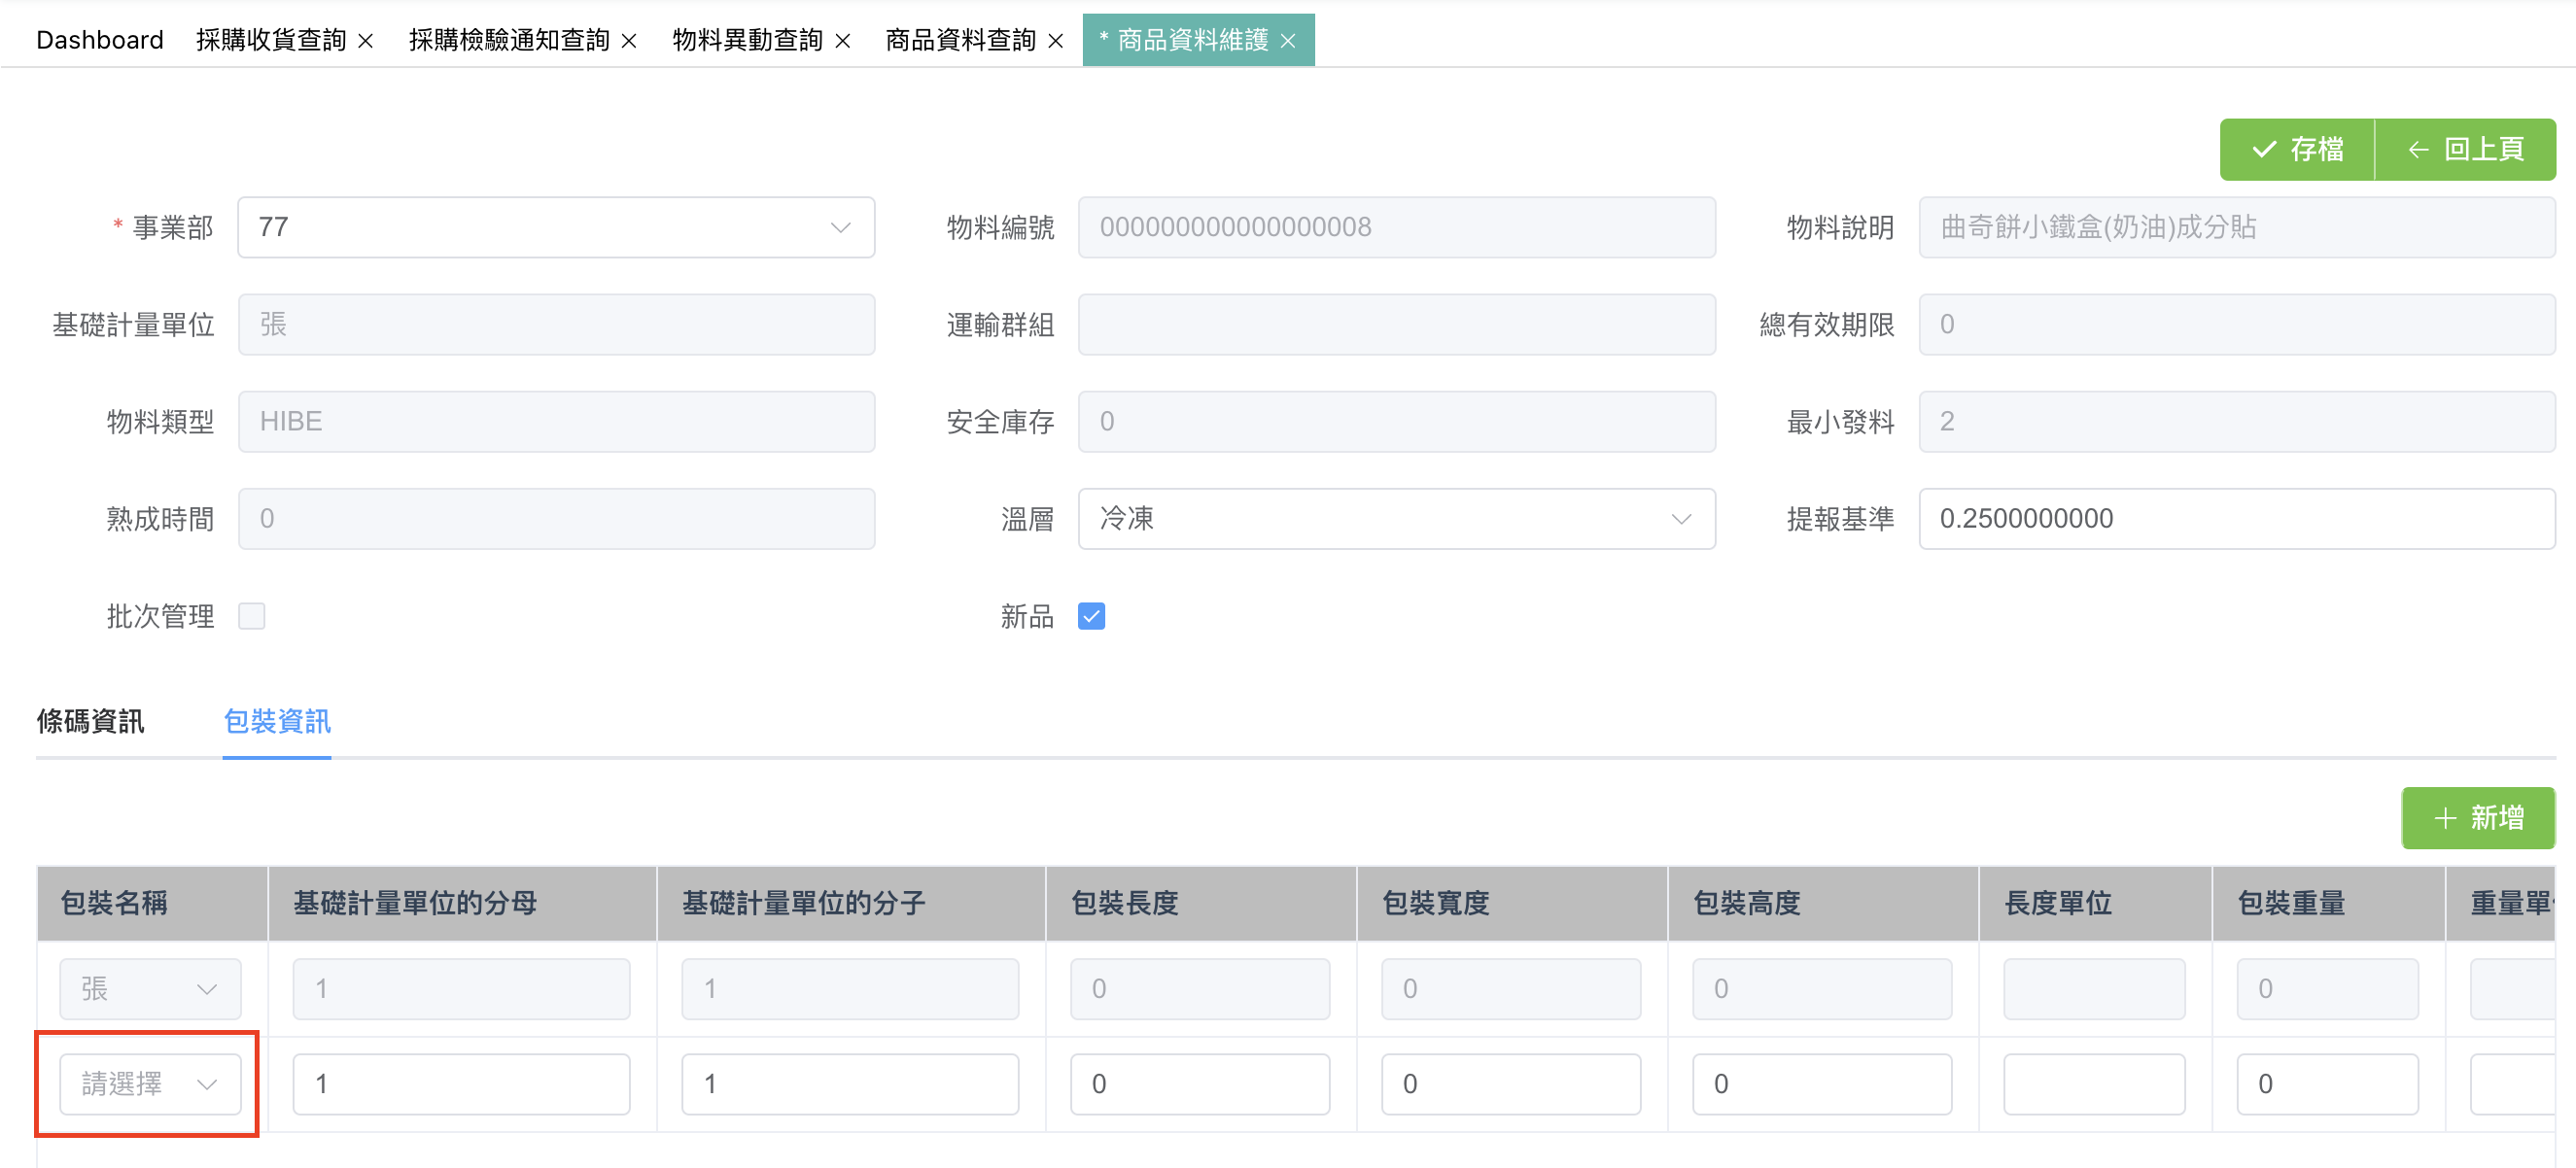This screenshot has width=2576, height=1168.
Task: Switch to 物料異動查詢 tab
Action: point(748,40)
